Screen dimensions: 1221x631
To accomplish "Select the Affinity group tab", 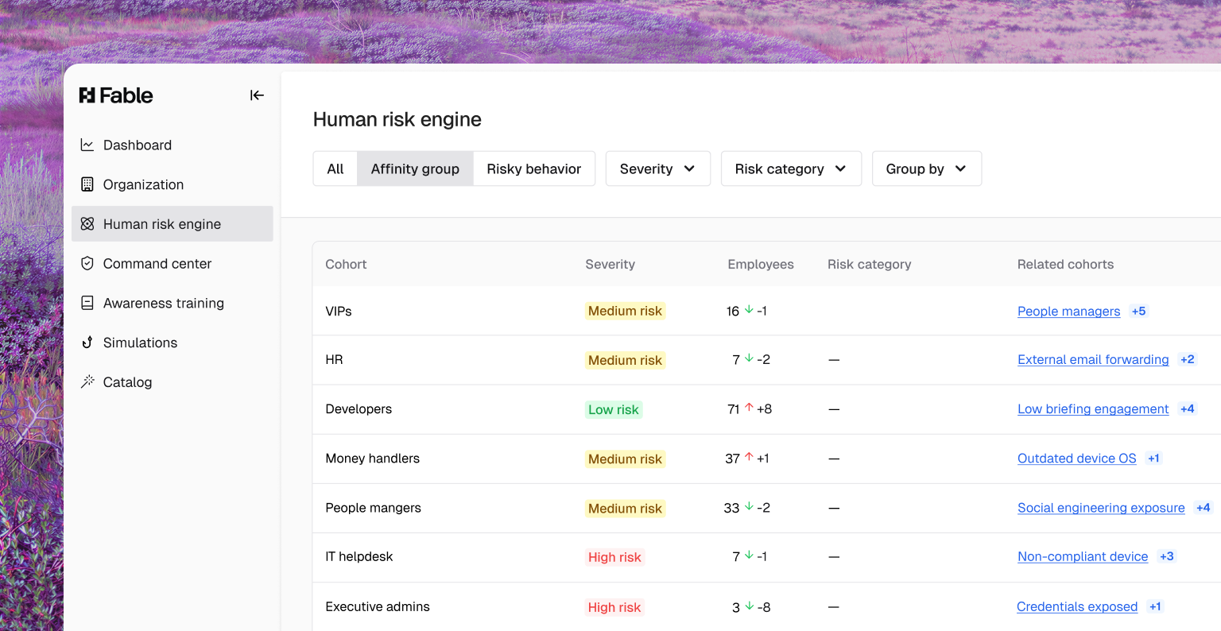I will [415, 168].
